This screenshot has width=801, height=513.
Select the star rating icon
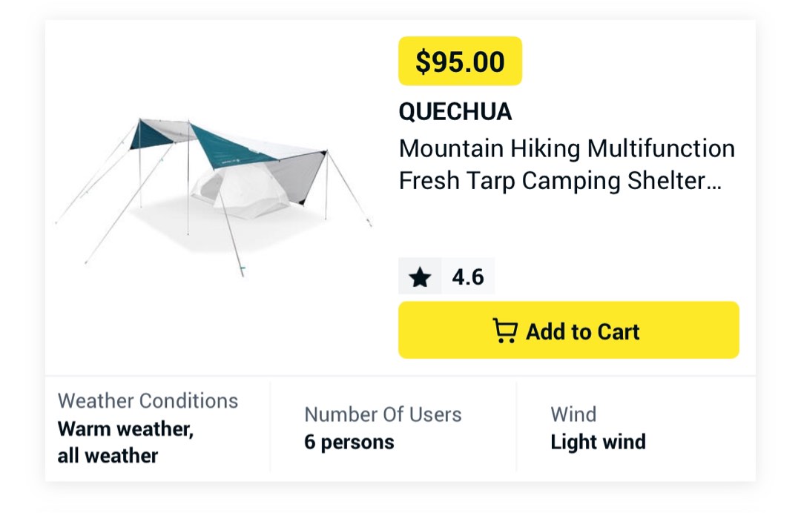click(x=419, y=276)
